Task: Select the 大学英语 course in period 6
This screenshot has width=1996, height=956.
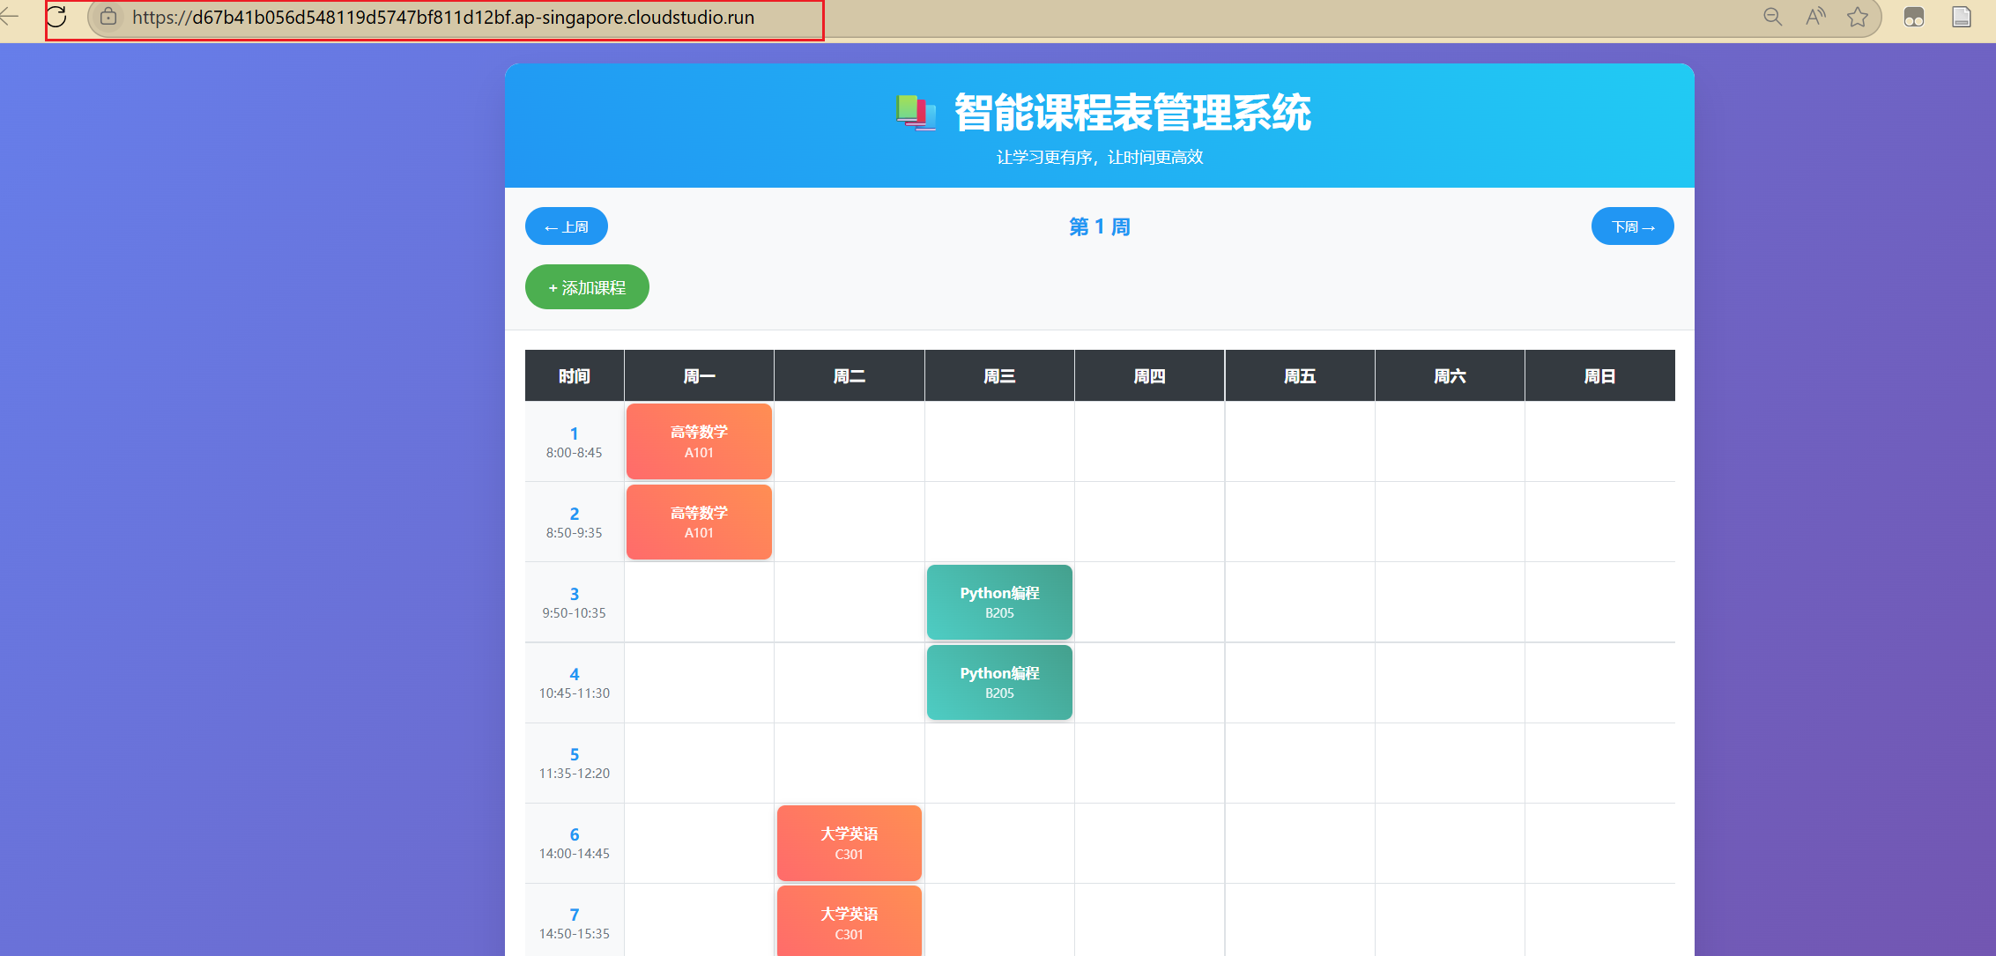Action: click(849, 842)
